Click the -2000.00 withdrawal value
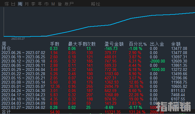The image size is (195, 114). pos(157,61)
